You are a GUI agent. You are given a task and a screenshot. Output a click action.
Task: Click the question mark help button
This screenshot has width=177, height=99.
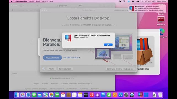(x=44, y=69)
